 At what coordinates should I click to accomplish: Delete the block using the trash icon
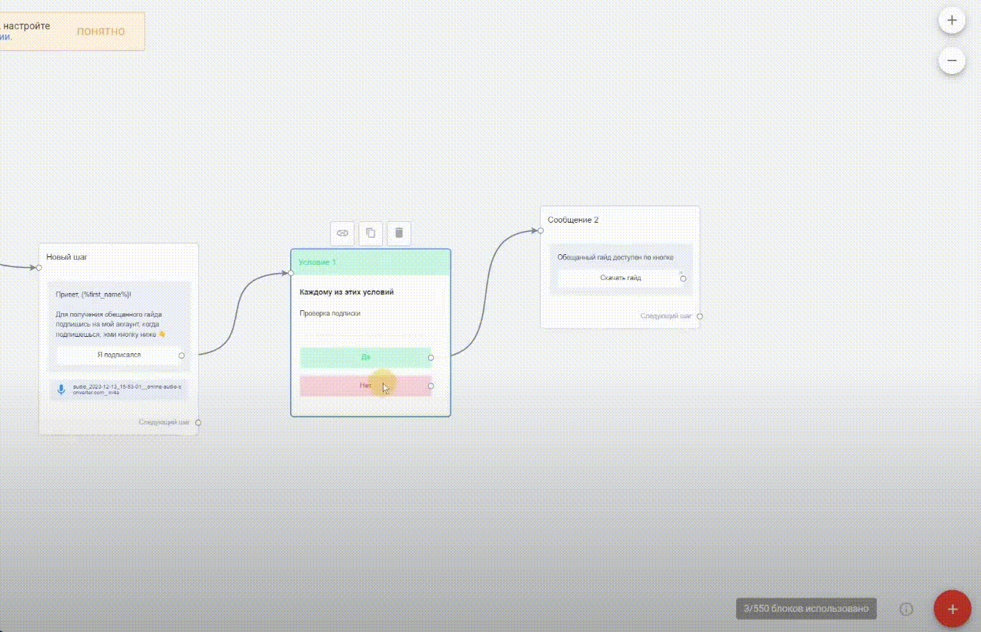click(399, 233)
